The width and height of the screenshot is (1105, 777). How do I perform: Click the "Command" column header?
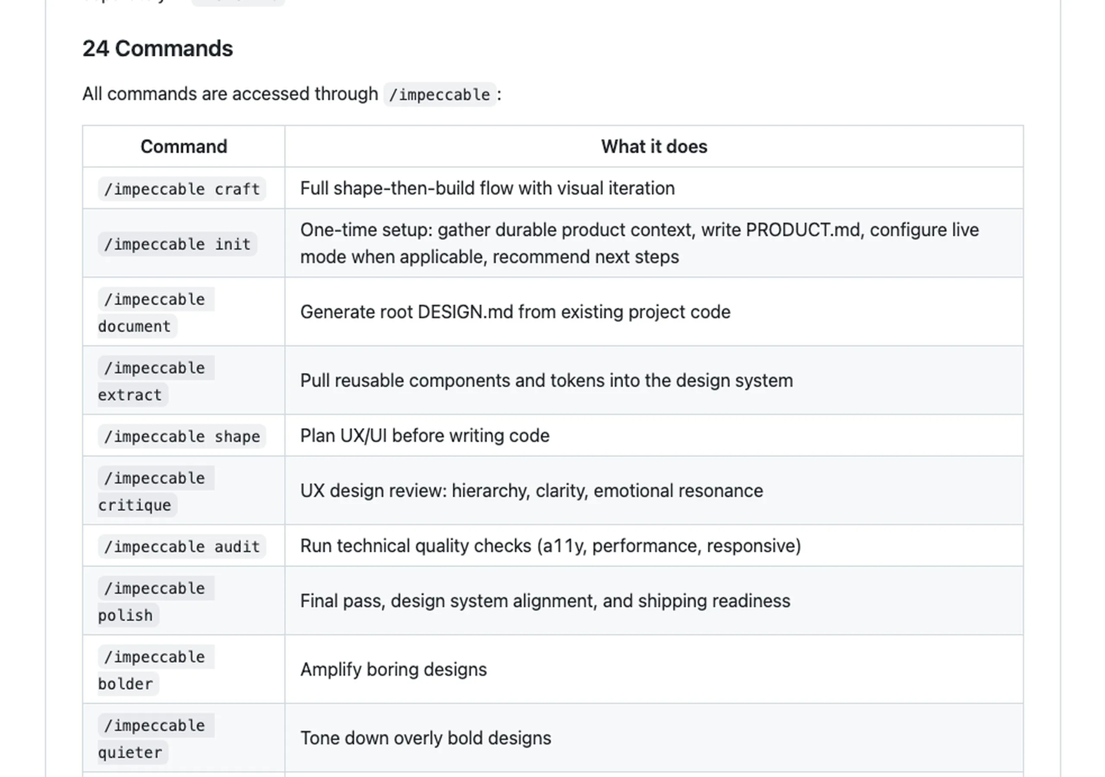(183, 146)
